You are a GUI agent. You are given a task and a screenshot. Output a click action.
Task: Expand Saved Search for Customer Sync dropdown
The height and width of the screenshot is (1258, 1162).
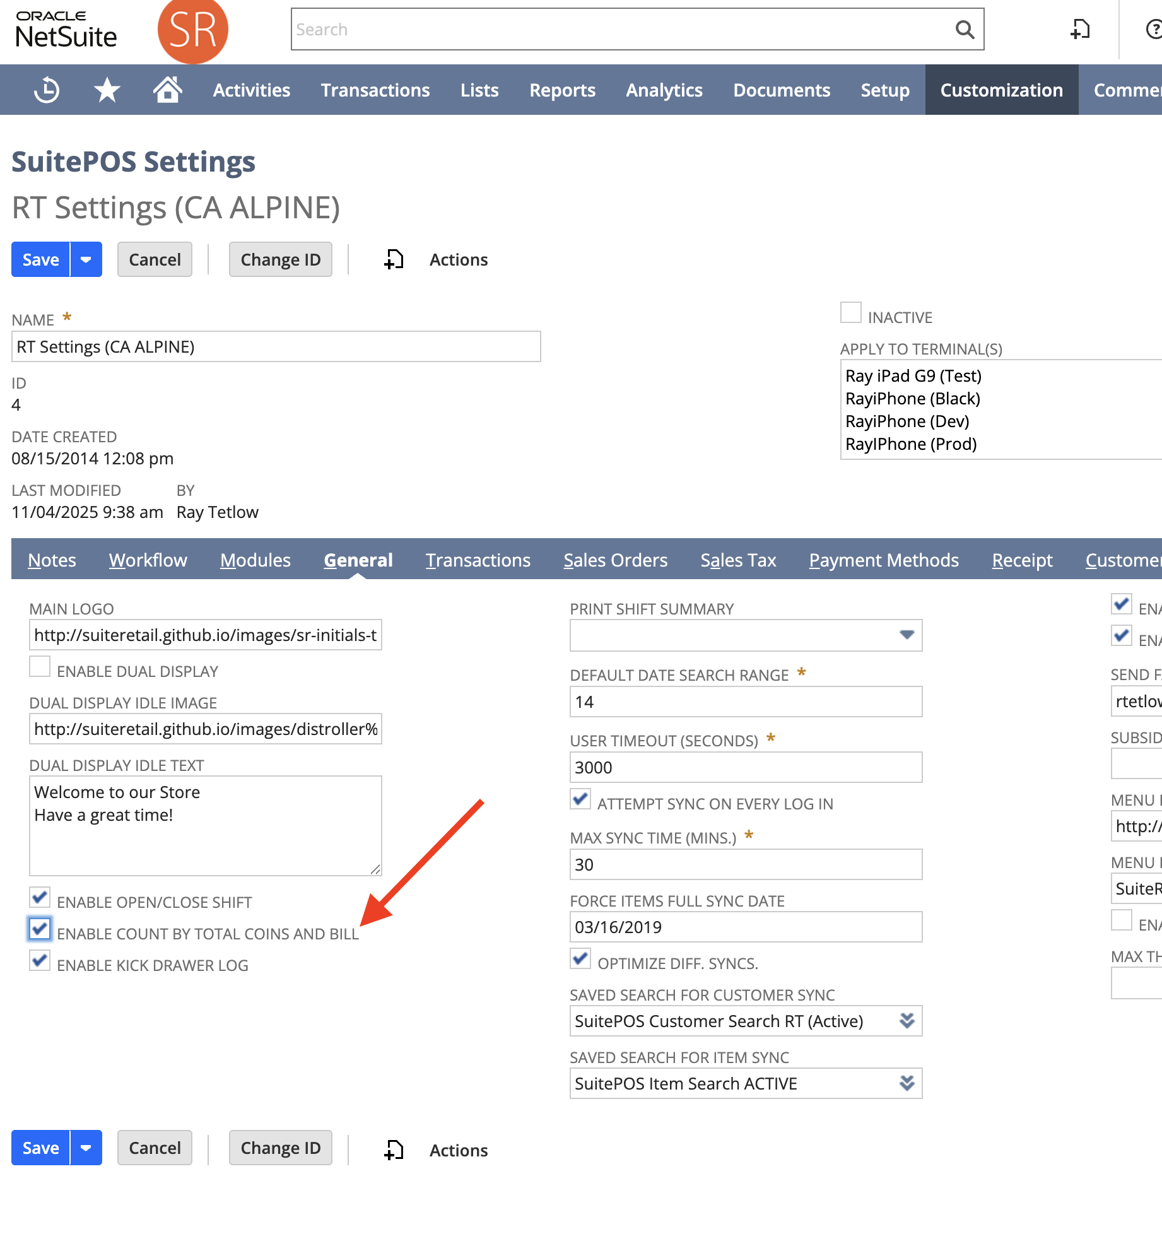[907, 1021]
